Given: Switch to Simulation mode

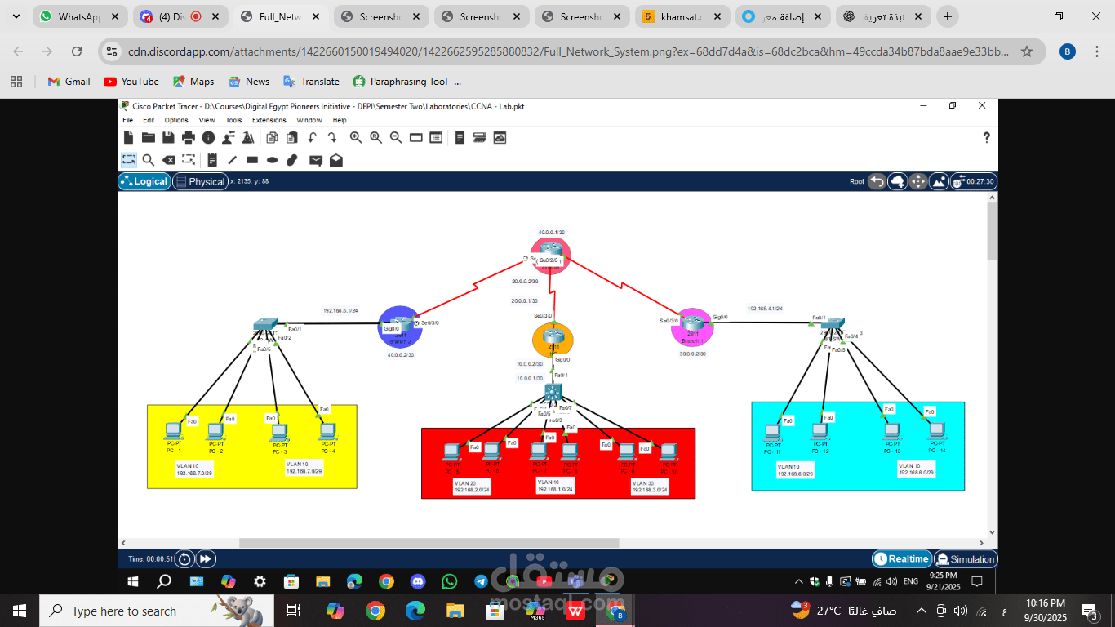Looking at the screenshot, I should pos(966,559).
